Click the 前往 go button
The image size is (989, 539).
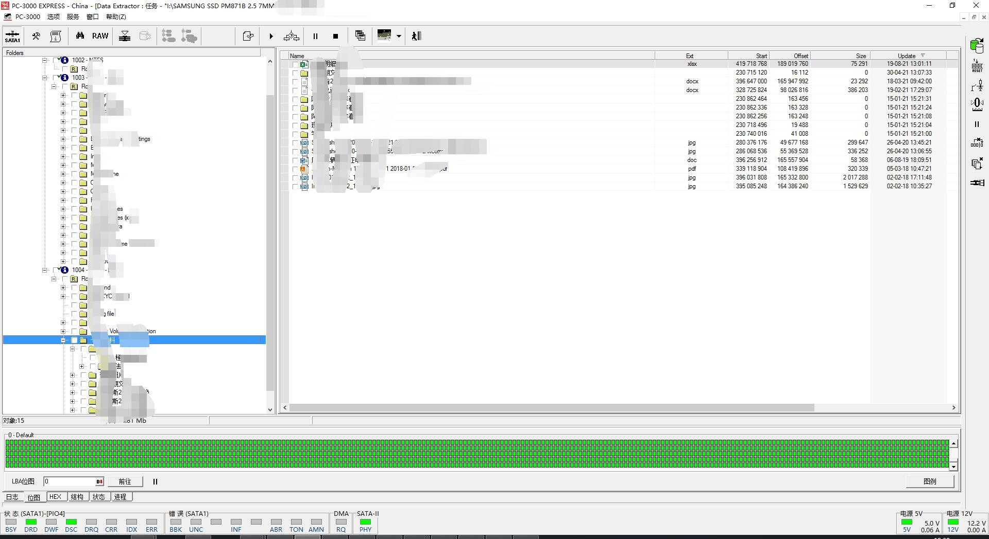[x=125, y=481]
